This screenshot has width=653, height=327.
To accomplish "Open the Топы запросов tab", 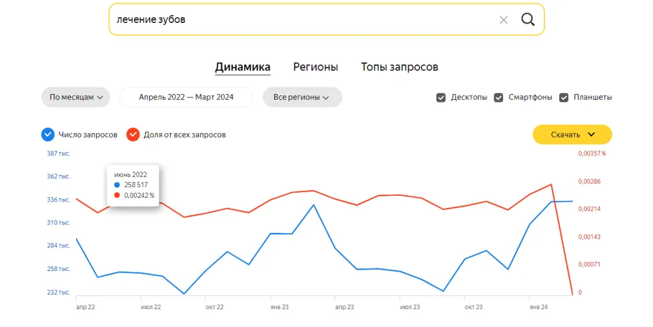I will click(x=399, y=67).
